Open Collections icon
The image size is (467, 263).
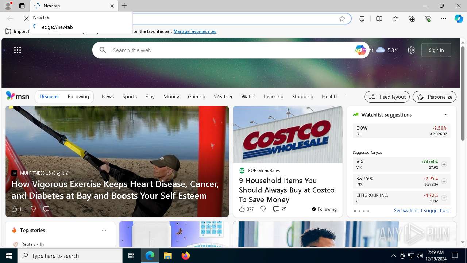[412, 19]
